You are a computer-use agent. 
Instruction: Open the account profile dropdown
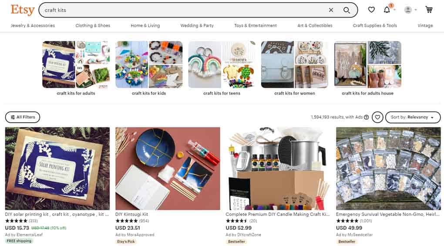pos(410,10)
